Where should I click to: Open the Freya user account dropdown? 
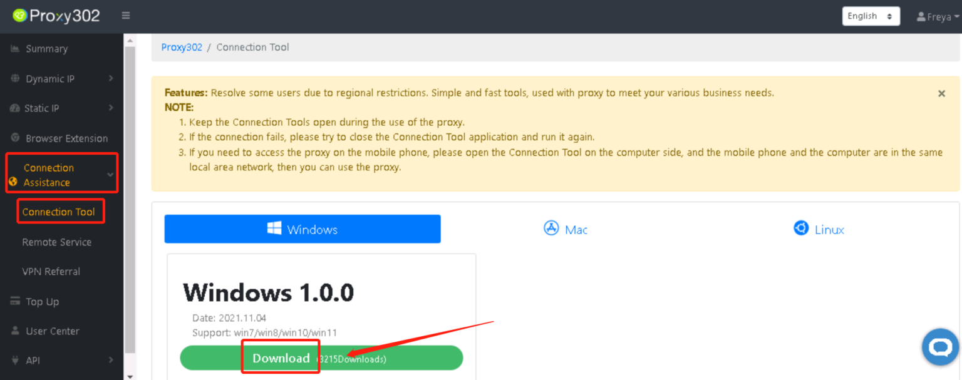click(938, 17)
